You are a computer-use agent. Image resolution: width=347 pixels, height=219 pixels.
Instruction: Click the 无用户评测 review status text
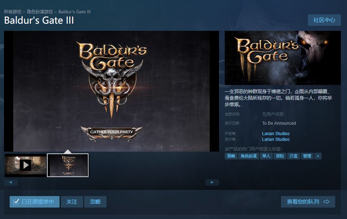tap(273, 114)
